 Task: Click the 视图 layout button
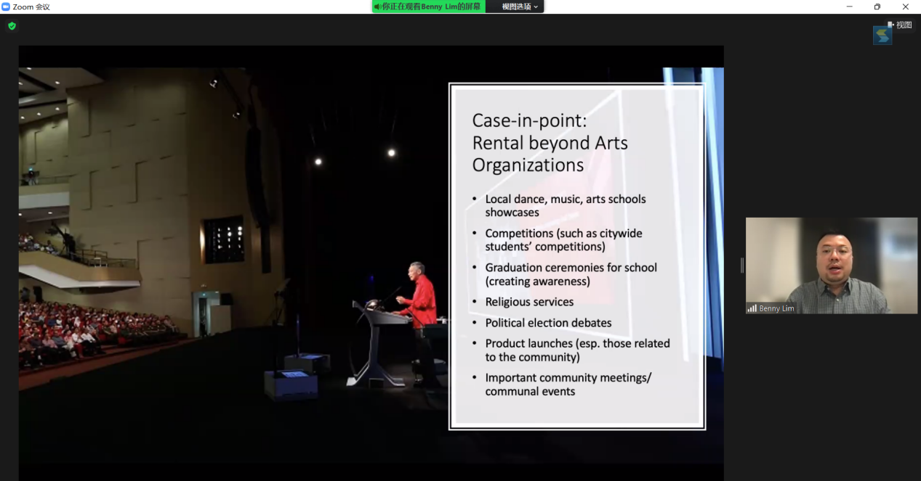tap(900, 25)
